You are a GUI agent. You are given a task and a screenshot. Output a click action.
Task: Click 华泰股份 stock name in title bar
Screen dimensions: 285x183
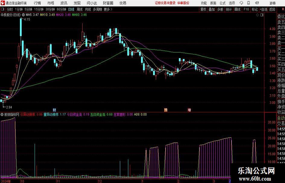(x=183, y=3)
